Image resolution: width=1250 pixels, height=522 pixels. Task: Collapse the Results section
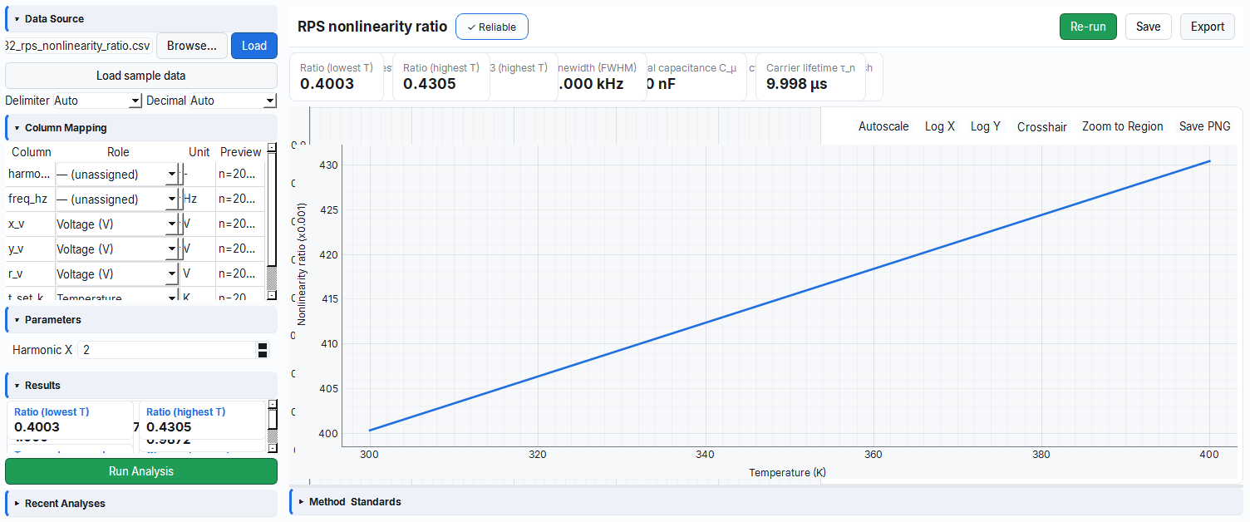[141, 385]
